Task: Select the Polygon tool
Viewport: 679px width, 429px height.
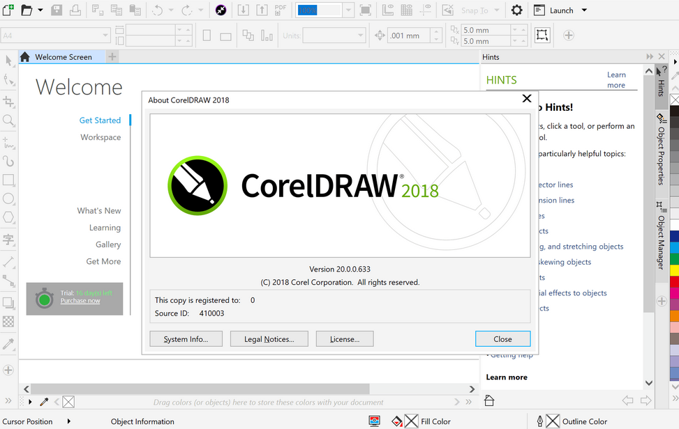Action: (x=8, y=217)
